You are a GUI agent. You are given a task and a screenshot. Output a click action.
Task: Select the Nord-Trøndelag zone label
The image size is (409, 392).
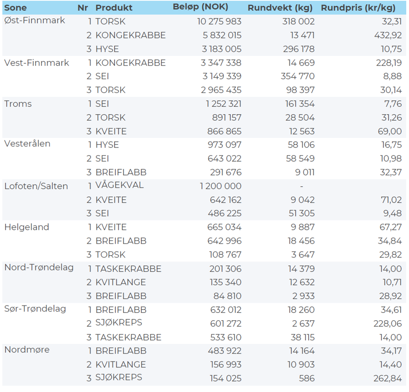click(x=39, y=268)
